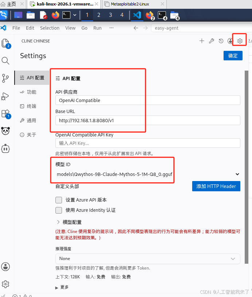Select the API 配置 settings tab

(x=32, y=78)
